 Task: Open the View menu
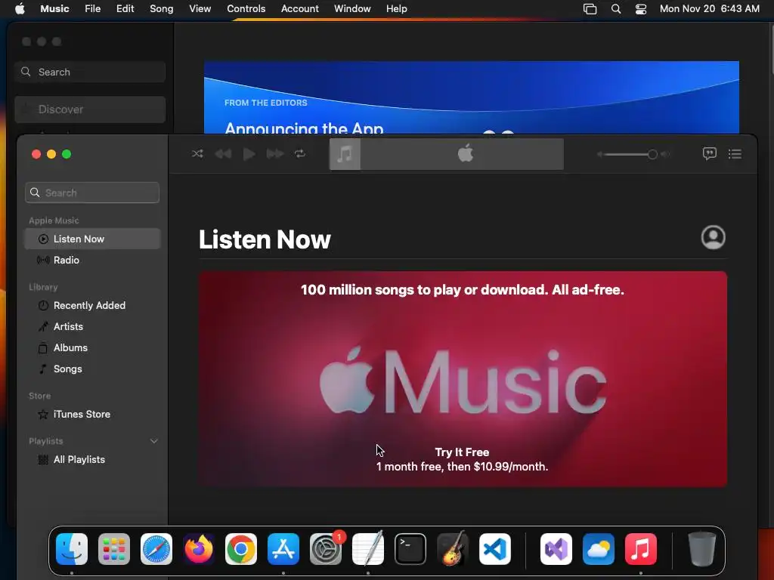(200, 8)
